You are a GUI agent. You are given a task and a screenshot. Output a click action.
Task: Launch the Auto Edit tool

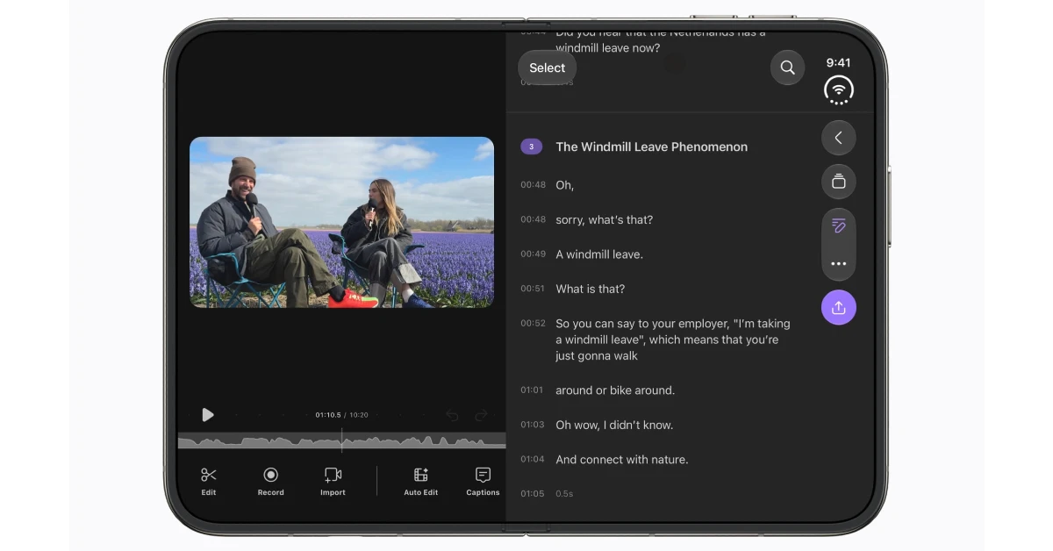coord(420,481)
